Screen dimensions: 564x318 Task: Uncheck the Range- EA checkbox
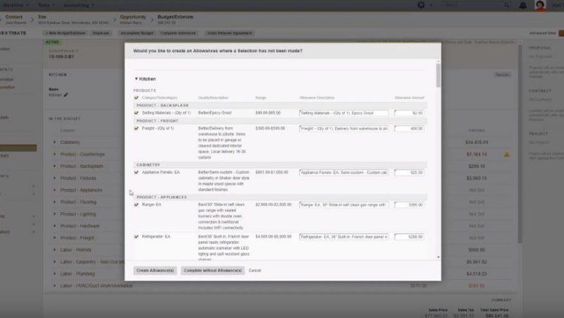pos(136,205)
